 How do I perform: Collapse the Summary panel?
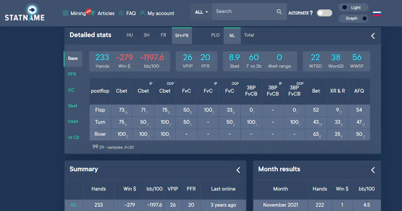(238, 170)
